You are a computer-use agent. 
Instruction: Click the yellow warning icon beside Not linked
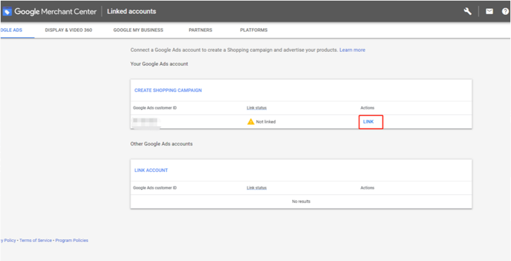[x=250, y=122]
